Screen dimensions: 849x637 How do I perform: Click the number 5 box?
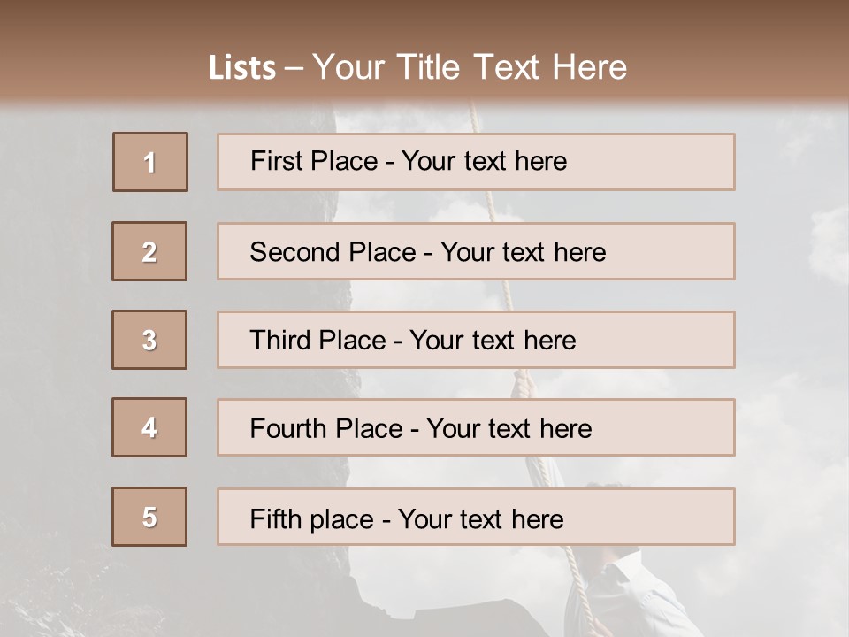149,517
